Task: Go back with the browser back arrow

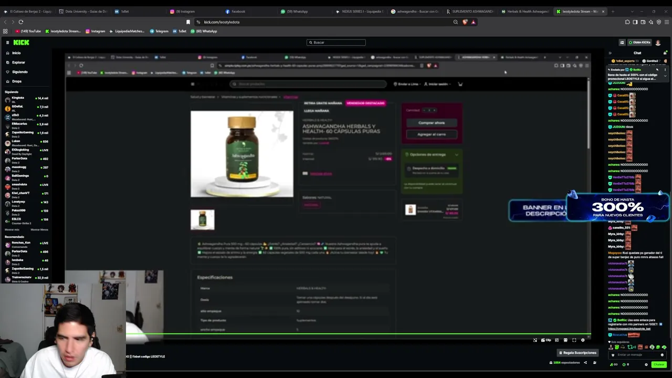Action: (x=5, y=22)
